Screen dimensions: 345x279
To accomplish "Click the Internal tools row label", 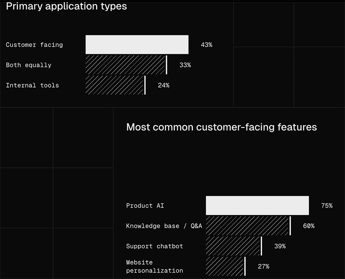I will coord(32,85).
